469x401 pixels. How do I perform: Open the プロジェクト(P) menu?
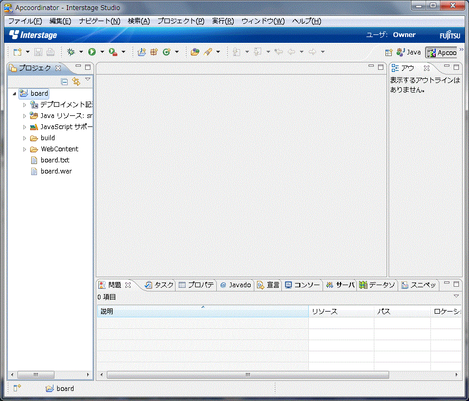tap(180, 21)
